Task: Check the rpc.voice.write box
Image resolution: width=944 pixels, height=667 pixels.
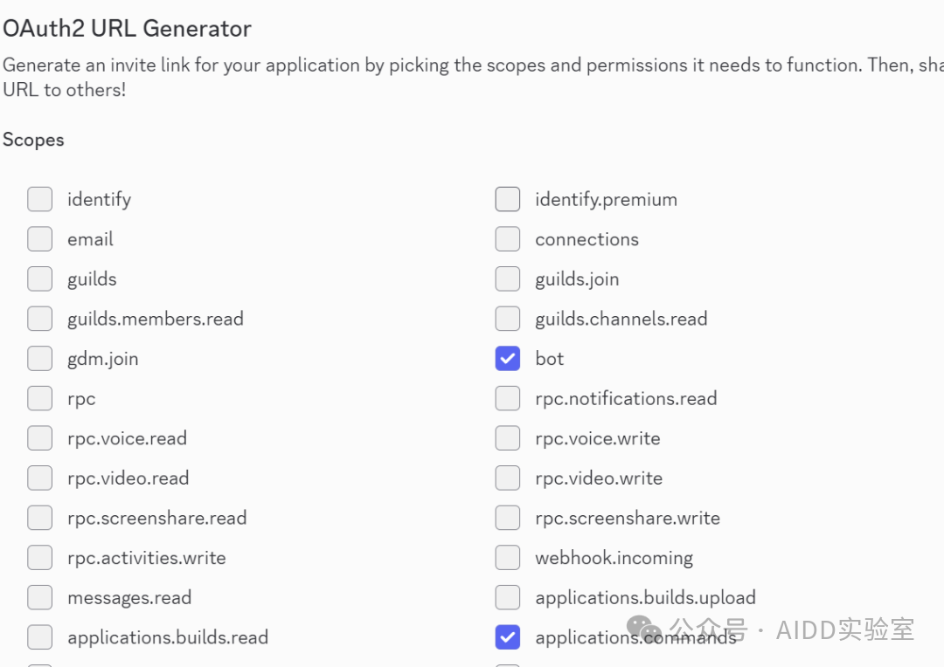Action: point(508,438)
